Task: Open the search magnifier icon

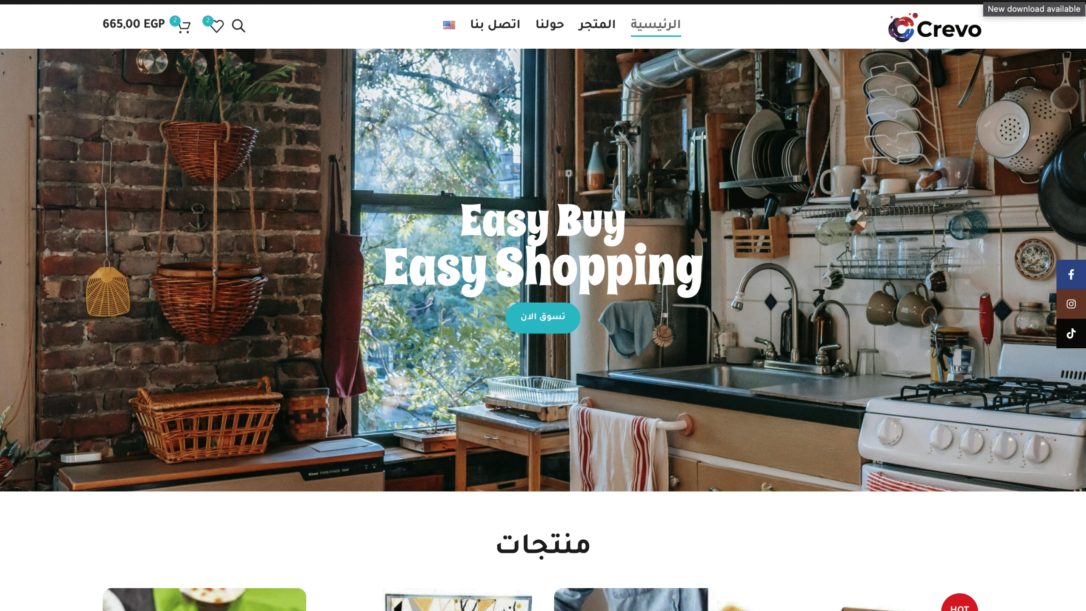Action: tap(238, 26)
